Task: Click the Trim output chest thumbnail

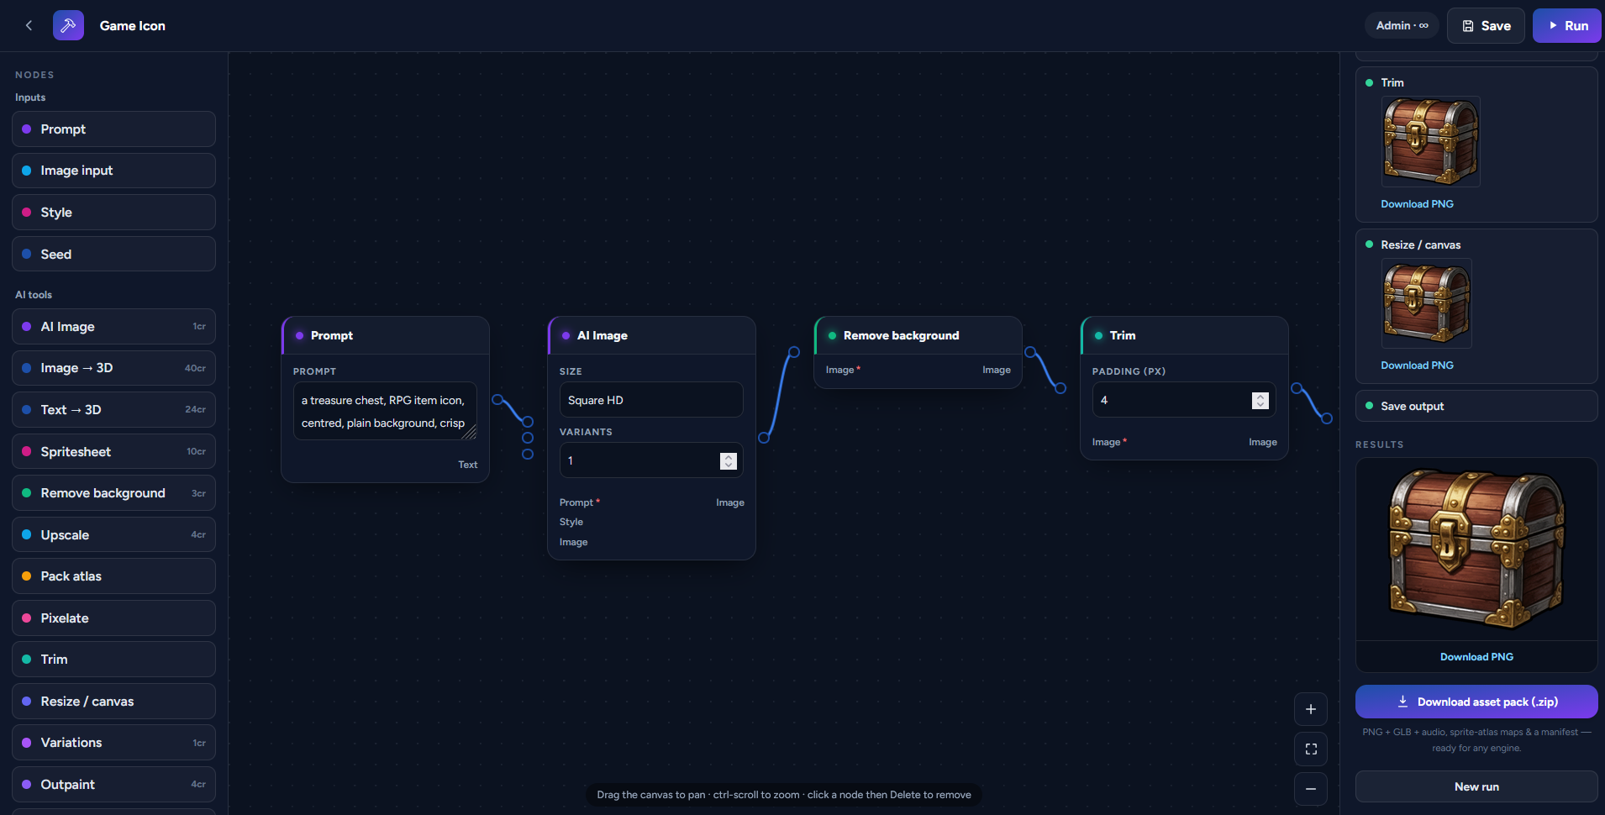Action: point(1431,141)
